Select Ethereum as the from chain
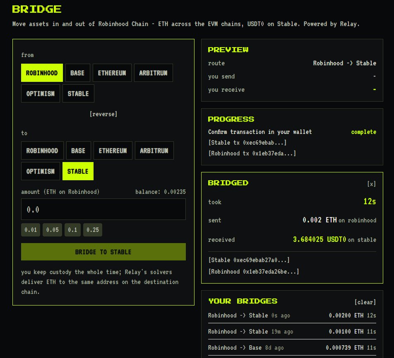 [x=112, y=73]
